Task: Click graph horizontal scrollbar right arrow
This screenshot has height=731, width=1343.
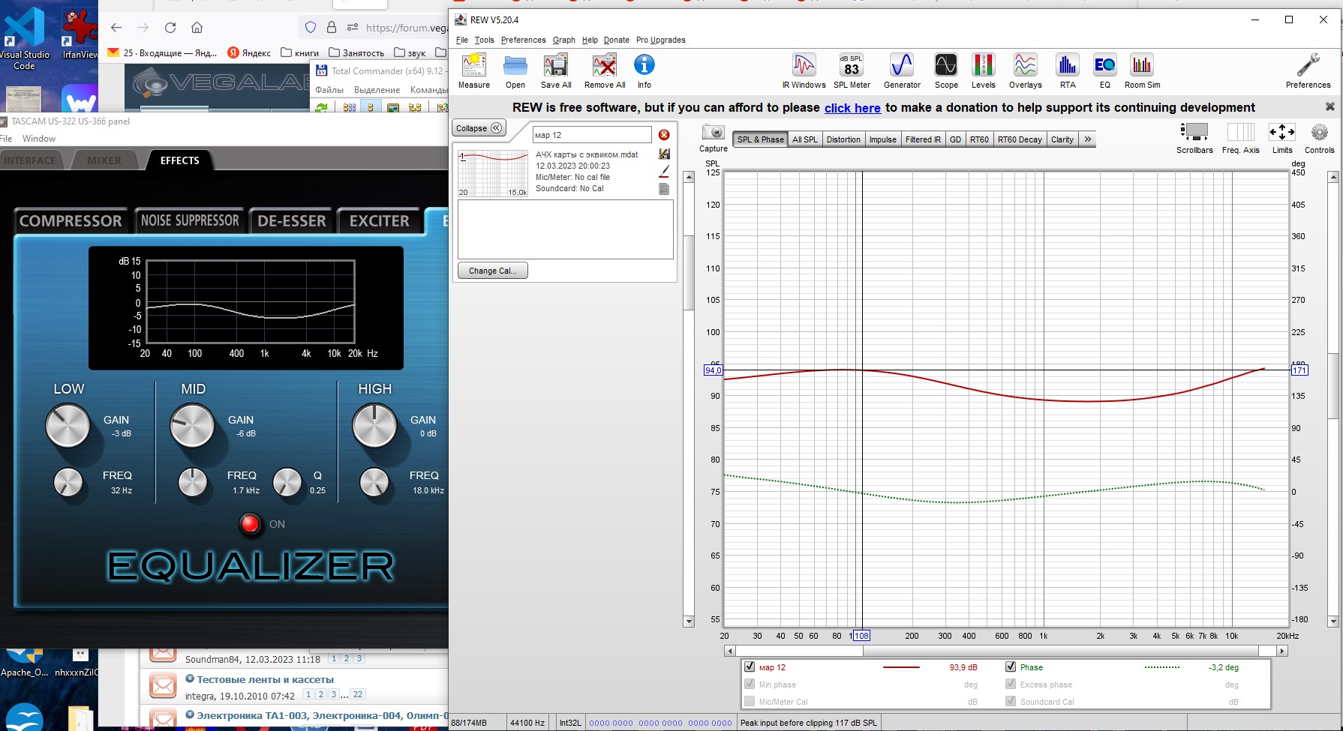Action: (x=1282, y=651)
